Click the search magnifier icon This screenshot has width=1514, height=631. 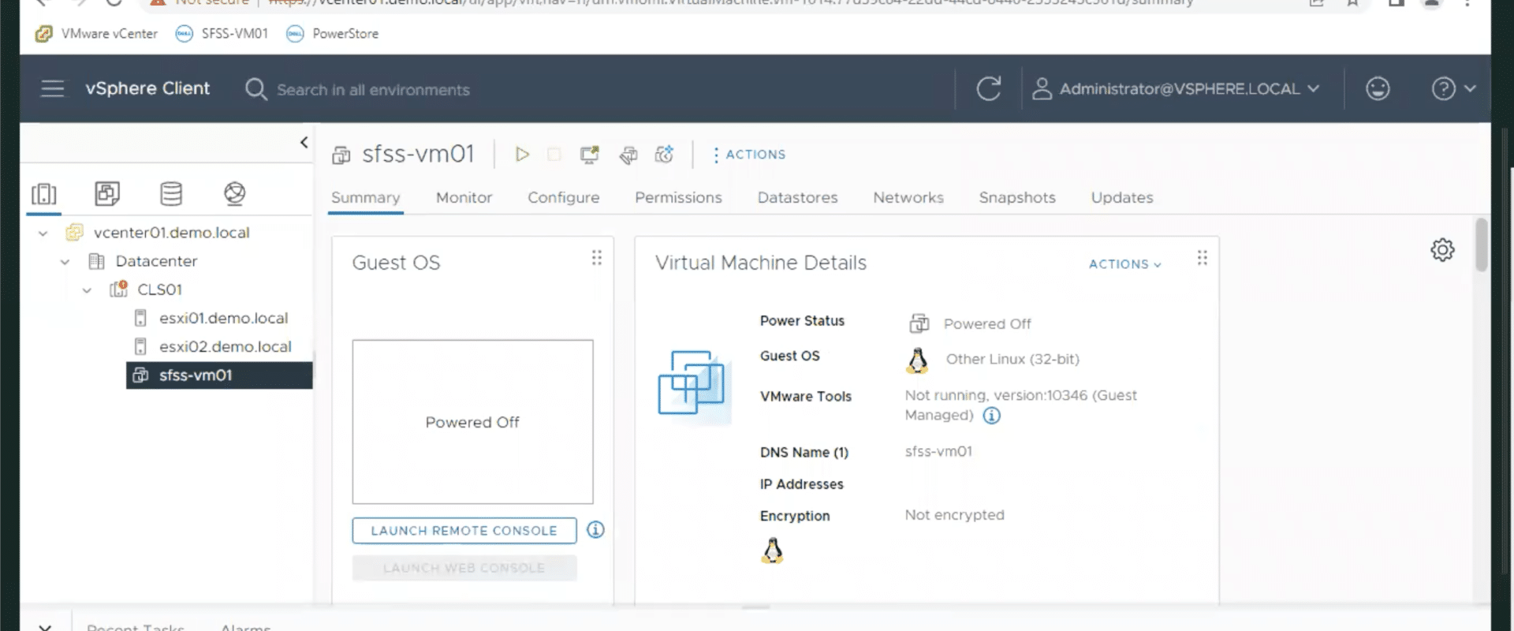255,89
